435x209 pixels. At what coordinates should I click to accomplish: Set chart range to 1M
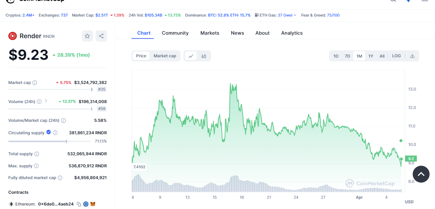(359, 56)
